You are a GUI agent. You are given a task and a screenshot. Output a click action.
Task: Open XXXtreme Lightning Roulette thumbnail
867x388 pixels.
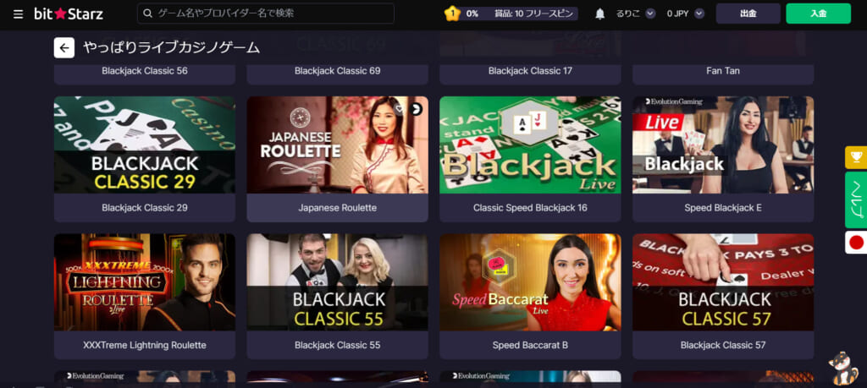[x=144, y=282]
